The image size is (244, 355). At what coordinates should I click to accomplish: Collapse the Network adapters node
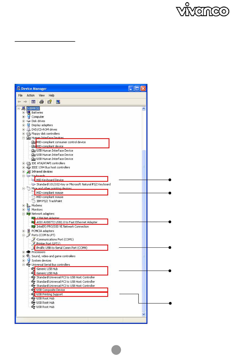point(23,214)
